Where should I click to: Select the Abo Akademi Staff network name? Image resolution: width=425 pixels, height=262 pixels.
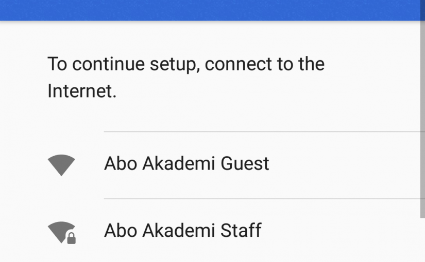pyautogui.click(x=183, y=231)
